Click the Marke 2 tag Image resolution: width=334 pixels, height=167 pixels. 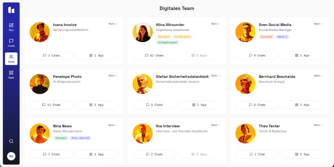282,37
